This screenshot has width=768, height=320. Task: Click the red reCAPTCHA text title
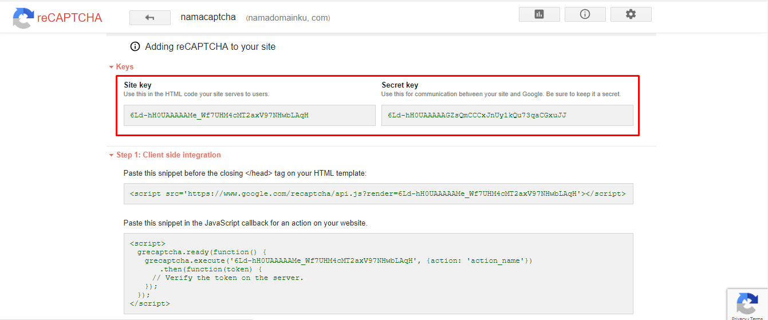click(69, 18)
